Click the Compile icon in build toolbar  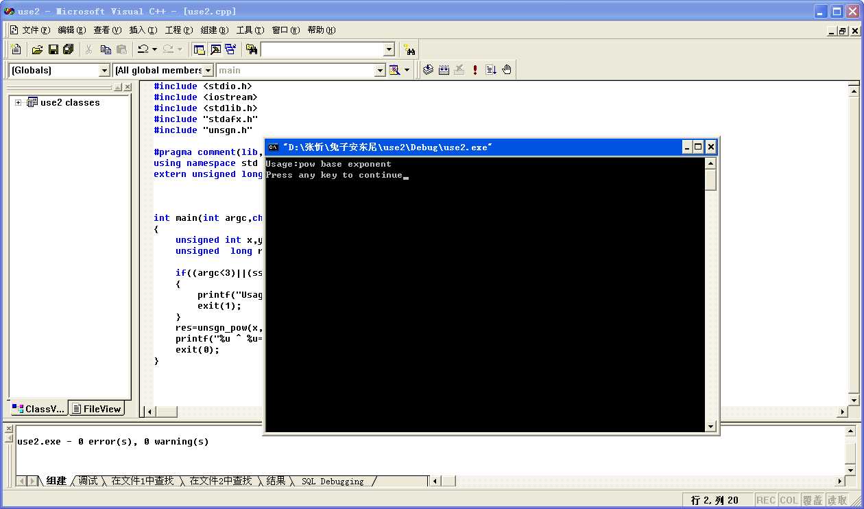(429, 70)
